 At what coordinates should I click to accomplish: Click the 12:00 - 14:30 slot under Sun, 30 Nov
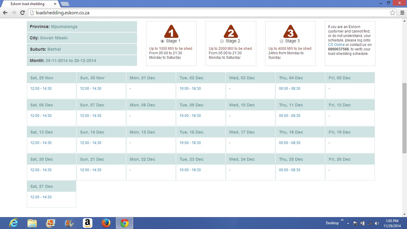(x=91, y=89)
